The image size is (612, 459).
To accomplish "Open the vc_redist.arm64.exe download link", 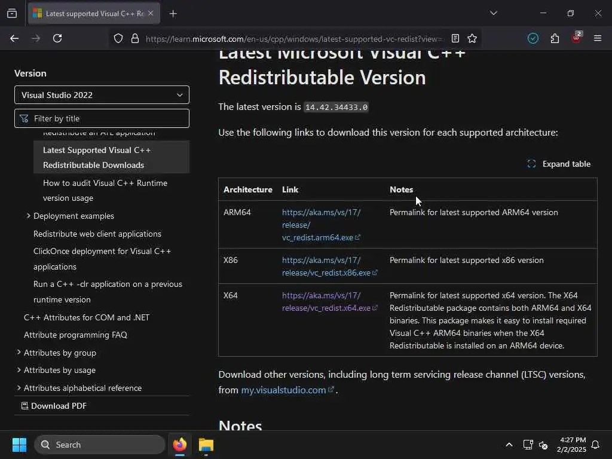I will (x=321, y=225).
